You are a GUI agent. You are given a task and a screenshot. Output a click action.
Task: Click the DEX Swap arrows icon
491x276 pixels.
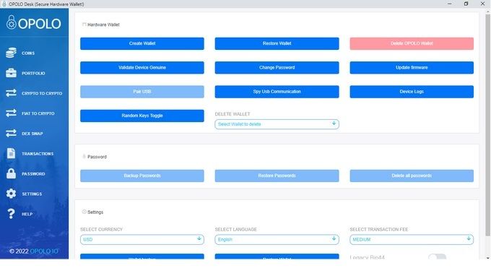tap(11, 133)
